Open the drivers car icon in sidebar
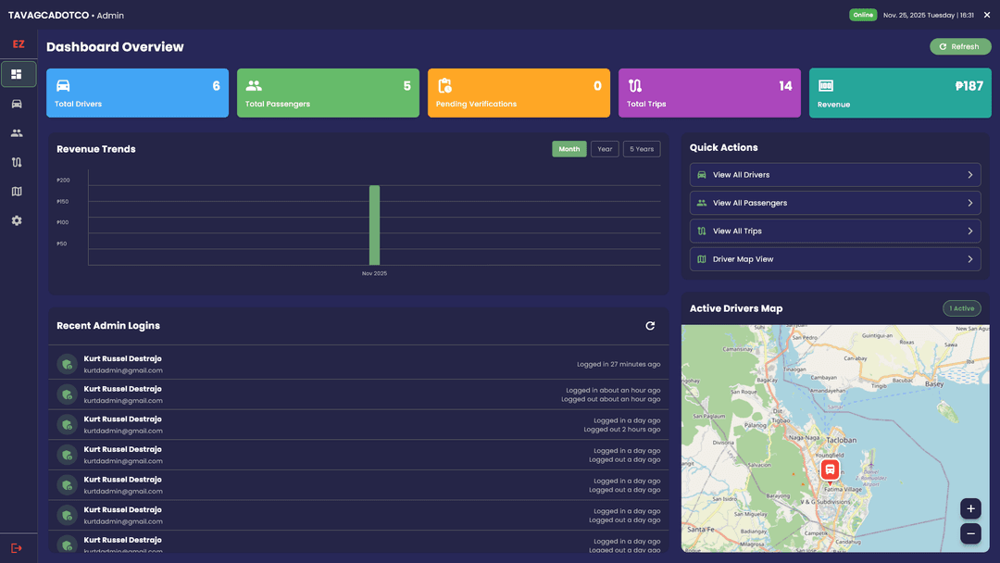The width and height of the screenshot is (1000, 563). pyautogui.click(x=17, y=104)
